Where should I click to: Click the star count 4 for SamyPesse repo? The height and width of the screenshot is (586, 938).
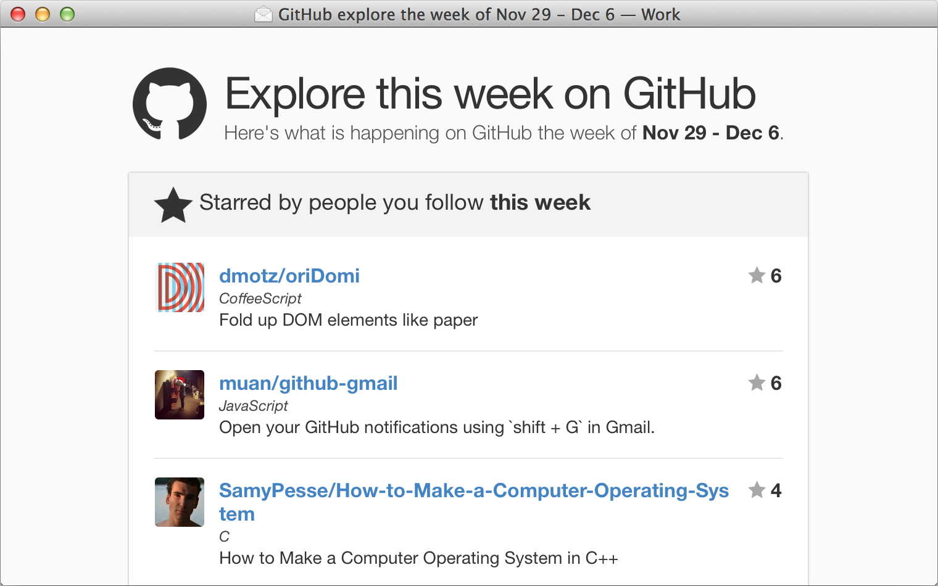tap(776, 490)
